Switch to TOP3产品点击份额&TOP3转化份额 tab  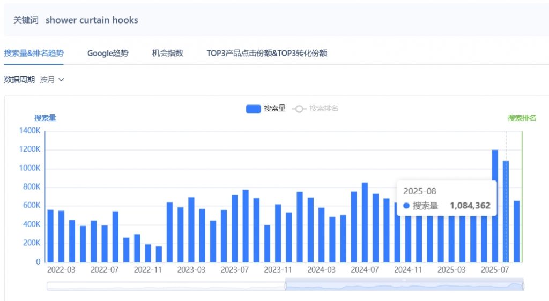coord(267,53)
